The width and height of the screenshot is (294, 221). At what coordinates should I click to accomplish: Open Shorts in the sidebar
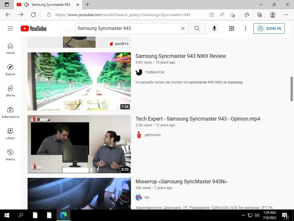point(10,91)
